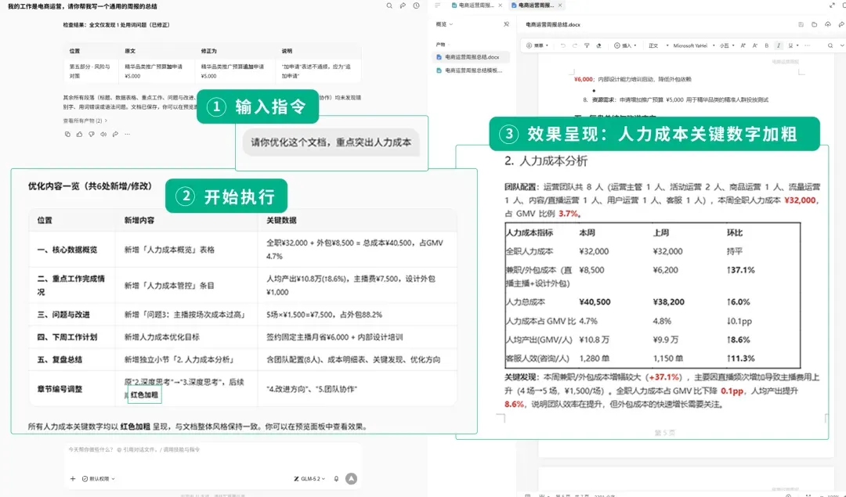Screen dimensions: 846x497
Task: Give thumbs down to the reply
Action: click(91, 134)
